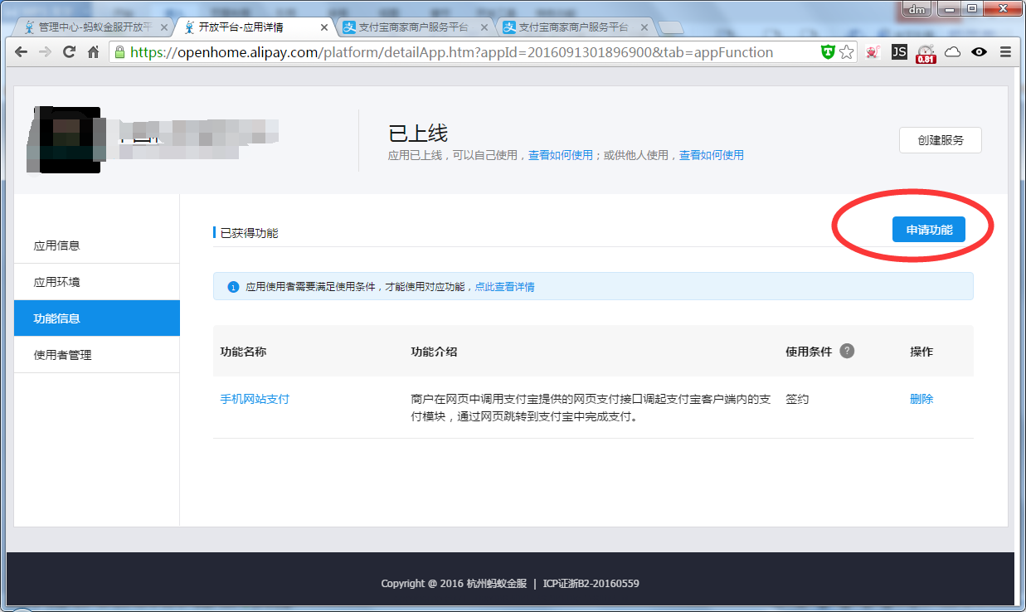Open 应用环境 in the sidebar
This screenshot has height=612, width=1026.
(x=97, y=282)
